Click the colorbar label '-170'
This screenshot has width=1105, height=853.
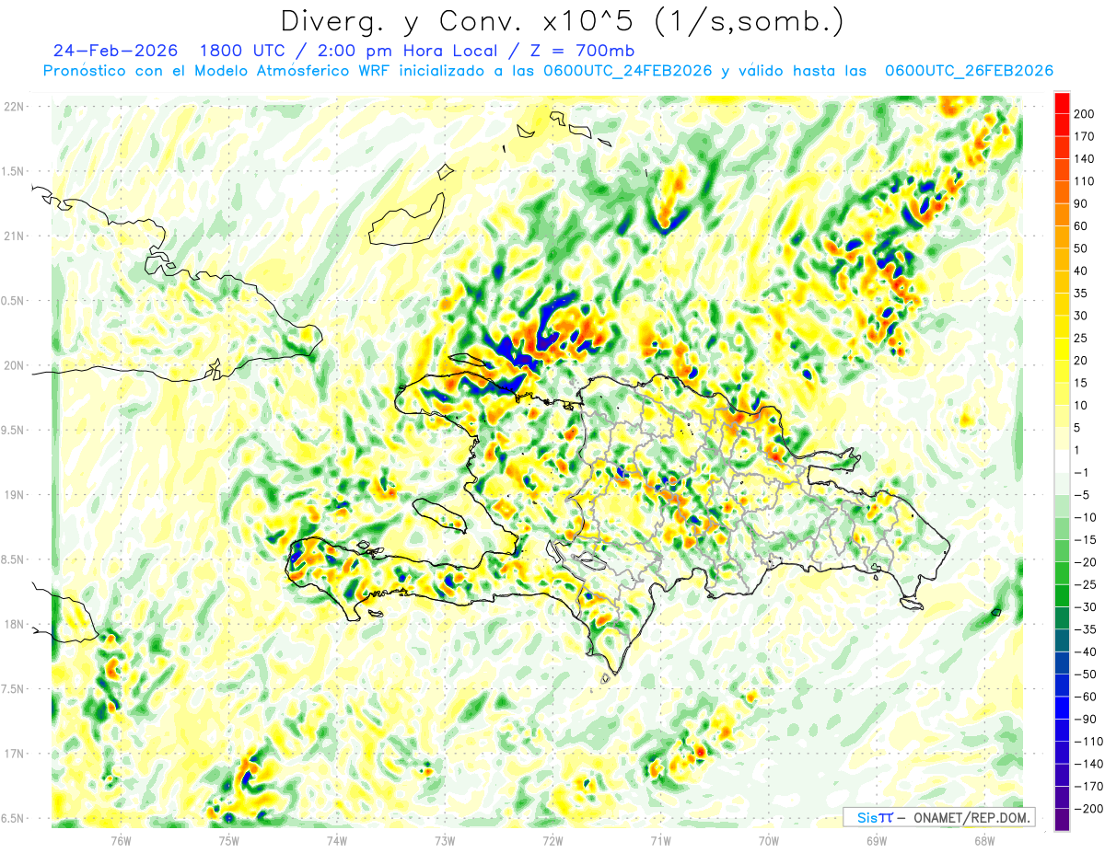(1088, 787)
